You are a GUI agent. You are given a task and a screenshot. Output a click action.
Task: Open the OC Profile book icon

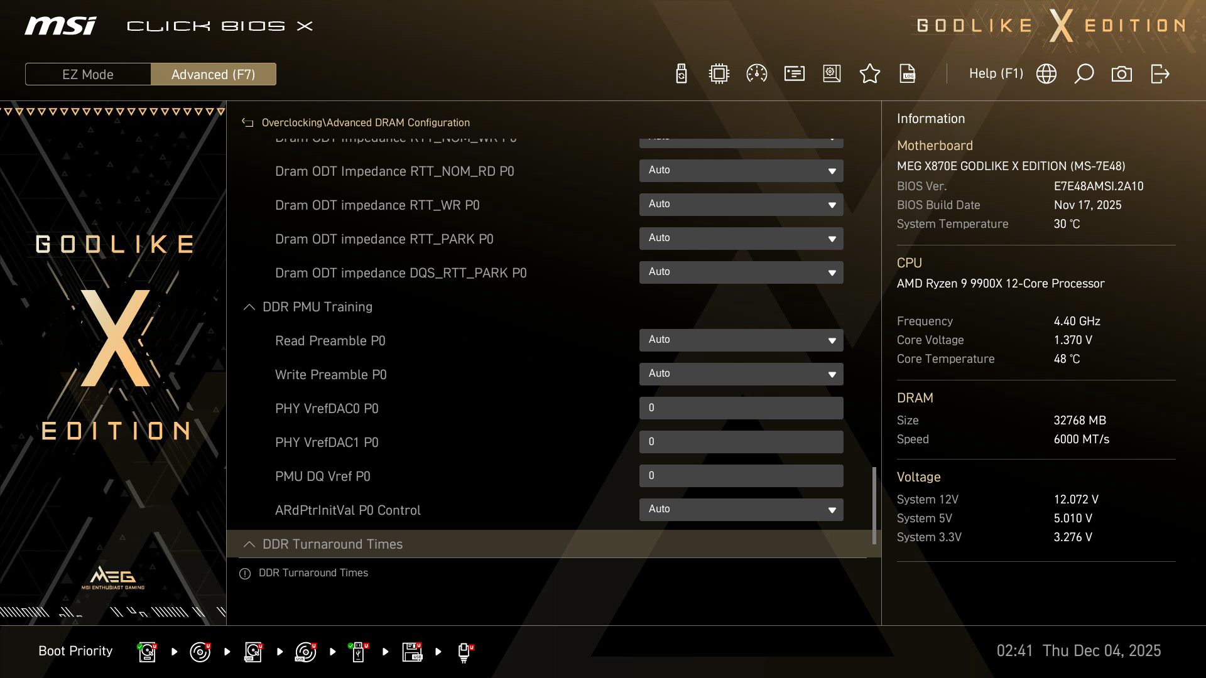pos(832,73)
